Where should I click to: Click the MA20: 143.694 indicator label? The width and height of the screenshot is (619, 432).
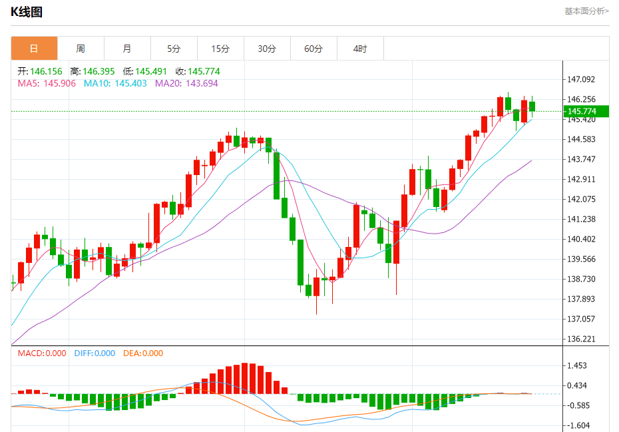[186, 83]
